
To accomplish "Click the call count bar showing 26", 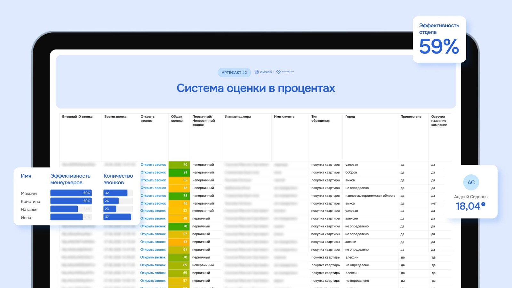I will click(111, 201).
